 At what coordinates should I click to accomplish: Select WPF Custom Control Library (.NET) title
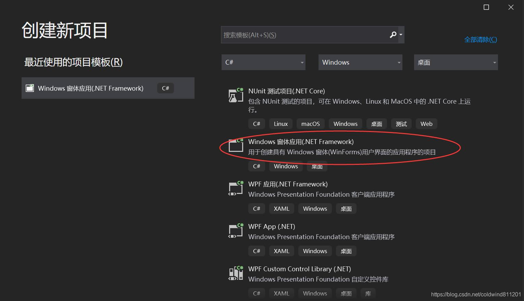click(x=299, y=269)
